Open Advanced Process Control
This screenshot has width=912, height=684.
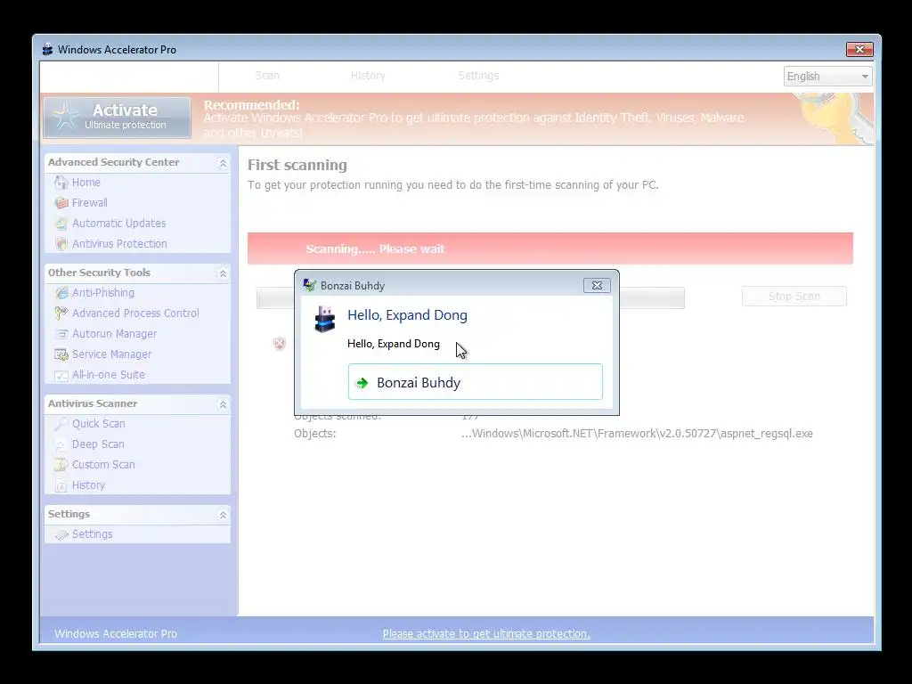point(135,313)
